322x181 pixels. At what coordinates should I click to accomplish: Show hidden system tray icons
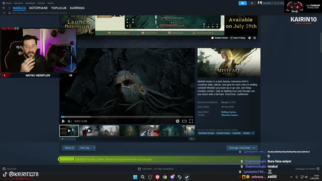[x=291, y=177]
